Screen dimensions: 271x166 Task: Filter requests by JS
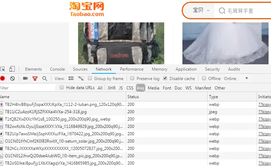pos(121,88)
